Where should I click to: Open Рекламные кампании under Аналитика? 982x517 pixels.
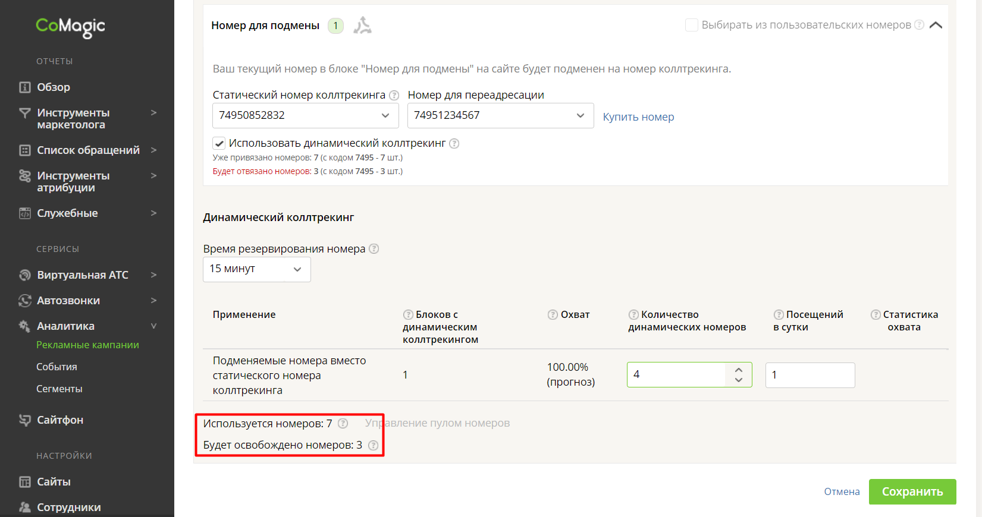coord(87,345)
